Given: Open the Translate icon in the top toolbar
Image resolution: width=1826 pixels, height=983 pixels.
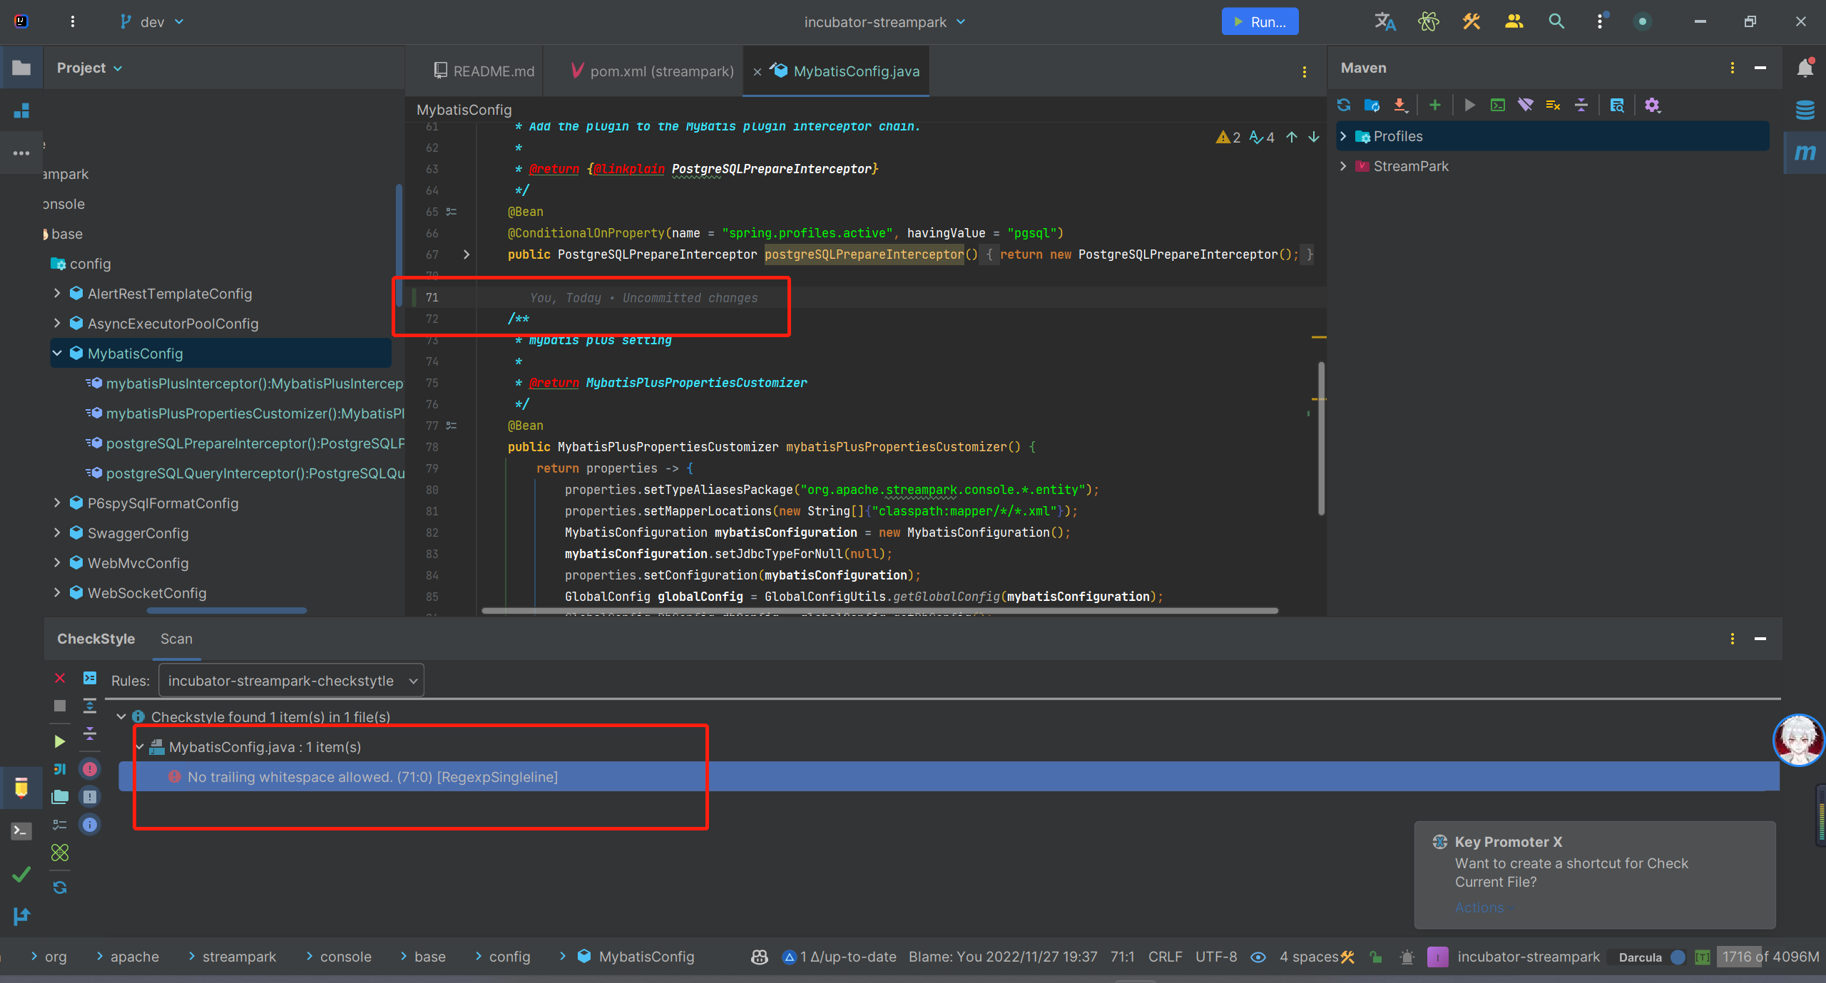Looking at the screenshot, I should (1384, 21).
